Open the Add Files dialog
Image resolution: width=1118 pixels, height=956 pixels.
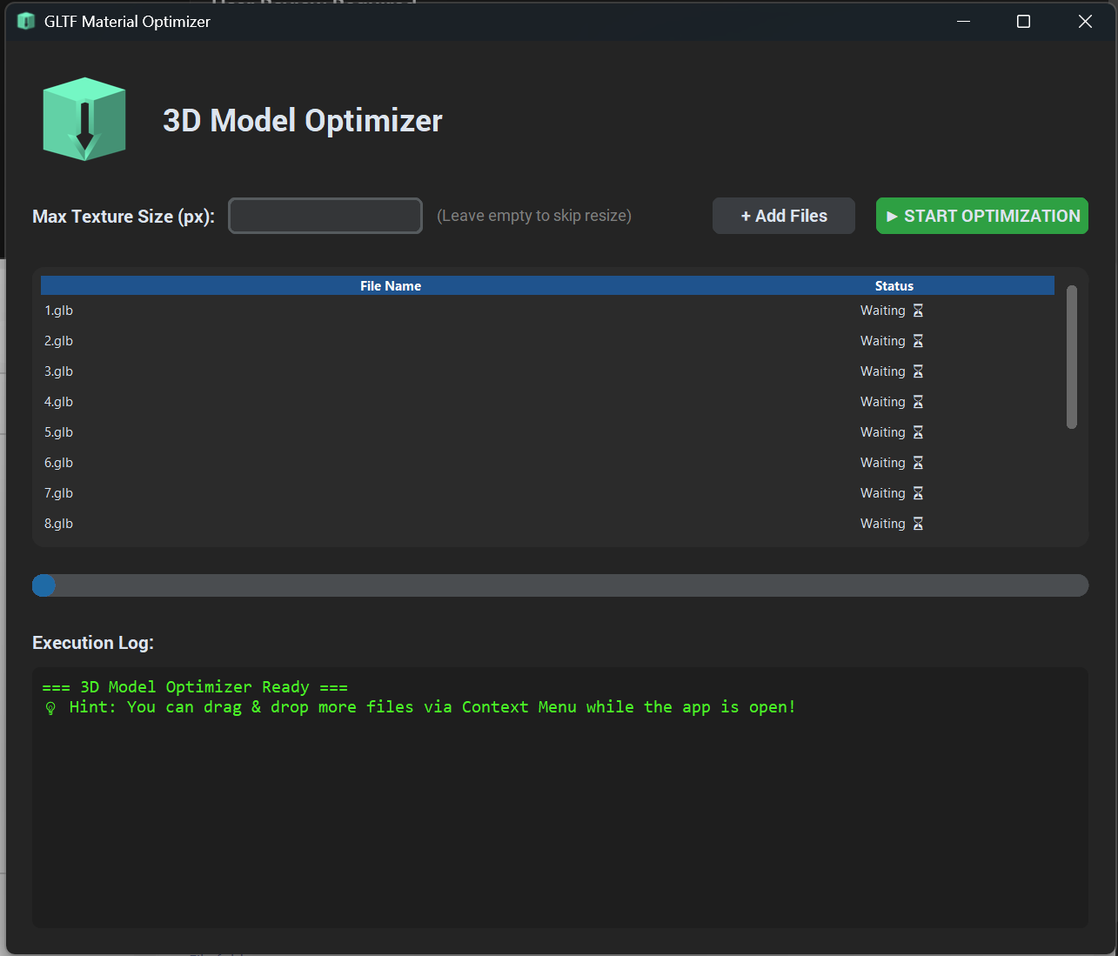784,216
